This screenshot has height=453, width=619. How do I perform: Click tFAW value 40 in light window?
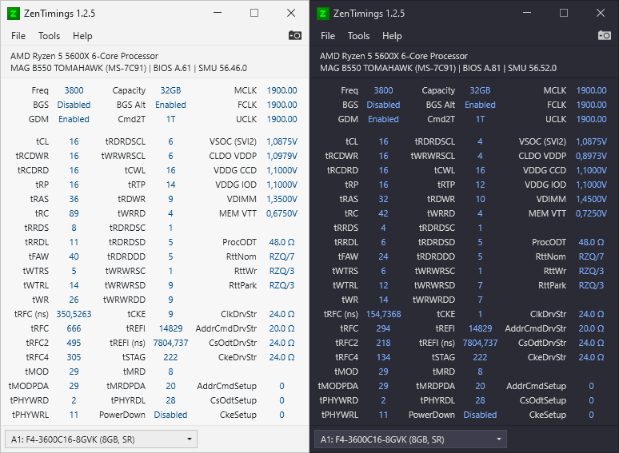pos(74,256)
